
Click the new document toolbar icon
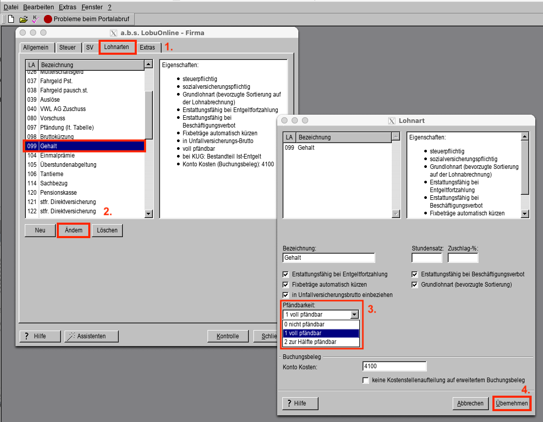pos(11,19)
